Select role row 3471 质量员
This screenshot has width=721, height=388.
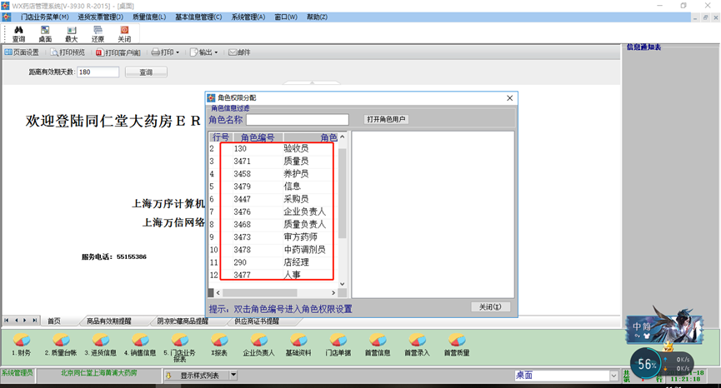point(273,162)
